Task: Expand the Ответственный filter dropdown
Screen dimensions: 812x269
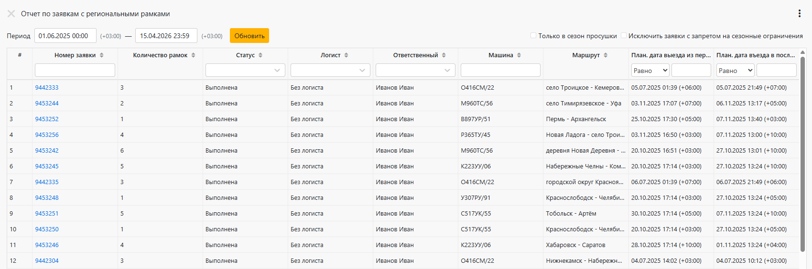Action: tap(415, 70)
